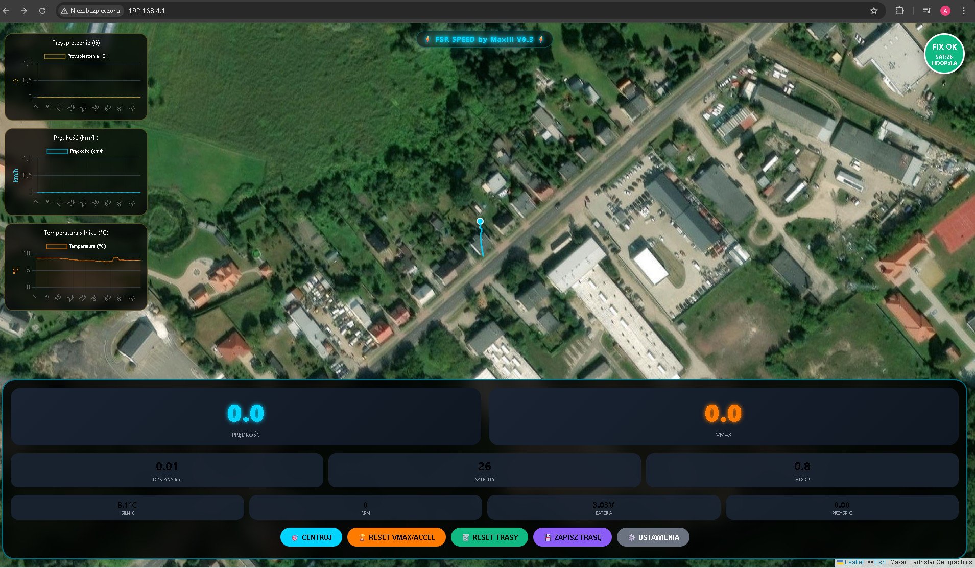Toggle the Przyspieszenie (G) chart legend
This screenshot has width=975, height=568.
[76, 56]
